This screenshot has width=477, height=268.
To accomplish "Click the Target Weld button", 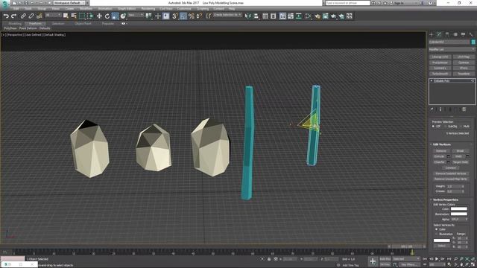I will click(461, 162).
